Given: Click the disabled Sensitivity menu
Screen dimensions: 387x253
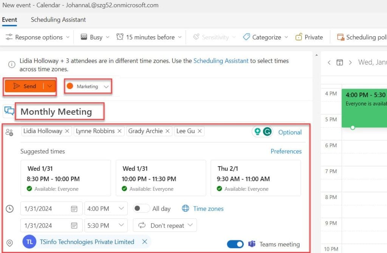Looking at the screenshot, I should [x=214, y=37].
